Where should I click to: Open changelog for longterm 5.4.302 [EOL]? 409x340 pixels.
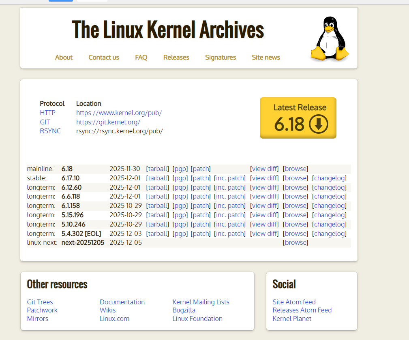329,233
